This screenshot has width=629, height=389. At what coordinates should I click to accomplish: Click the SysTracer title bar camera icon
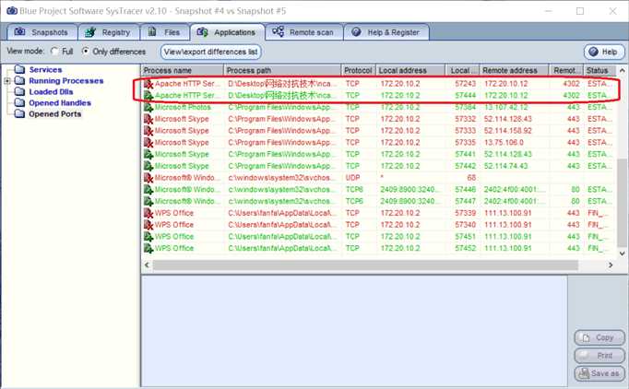pos(12,10)
